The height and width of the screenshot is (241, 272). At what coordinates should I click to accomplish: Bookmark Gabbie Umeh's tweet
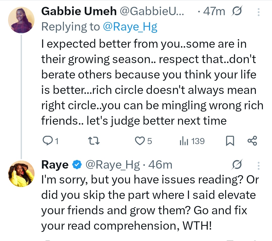point(230,141)
